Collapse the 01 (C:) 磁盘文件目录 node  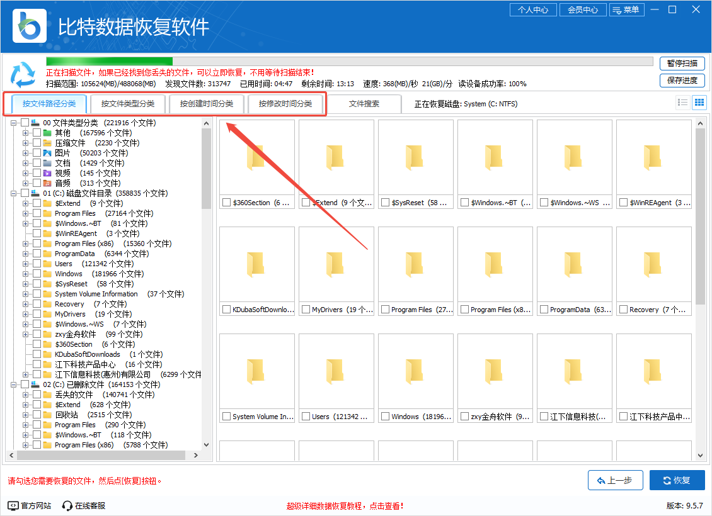coord(14,194)
